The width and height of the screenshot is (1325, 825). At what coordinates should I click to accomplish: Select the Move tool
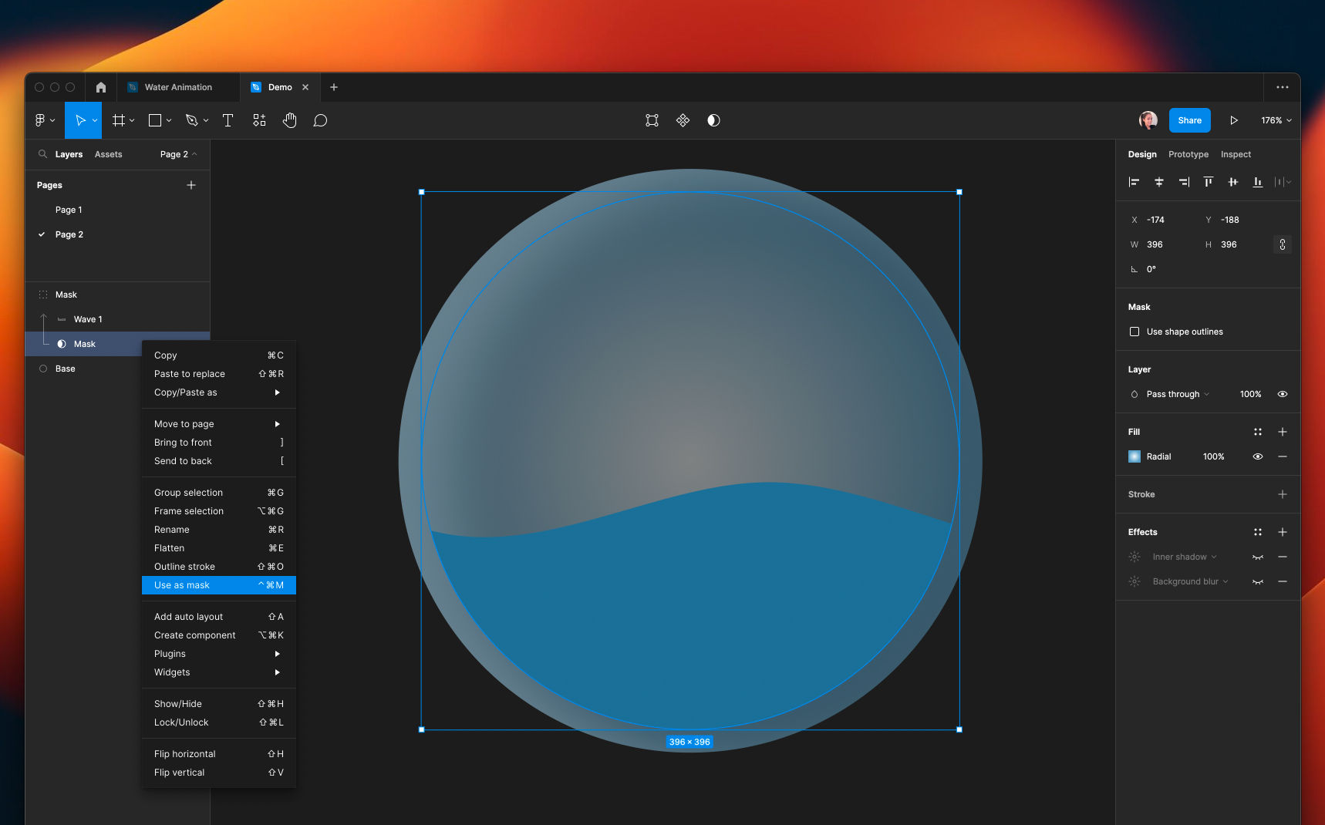coord(80,120)
